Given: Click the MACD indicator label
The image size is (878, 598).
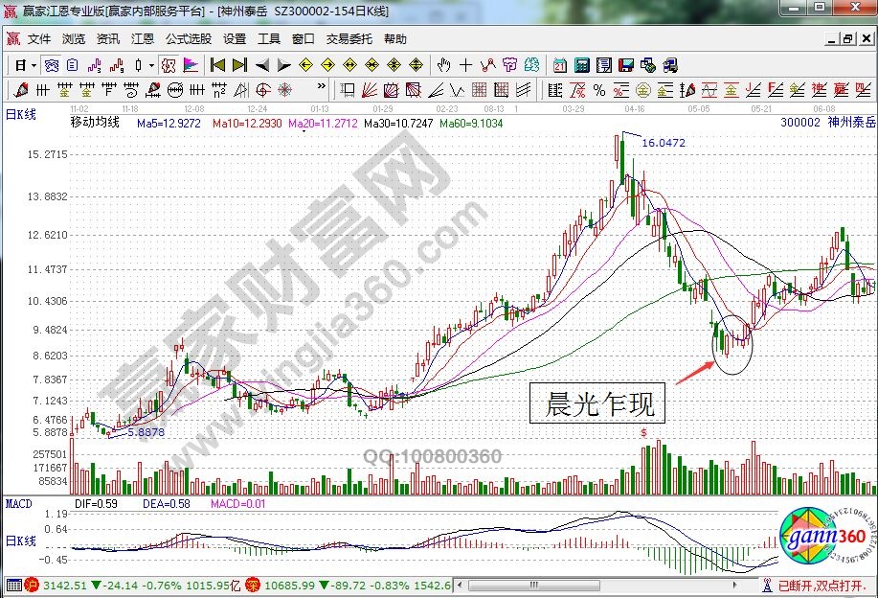Looking at the screenshot, I should 19,502.
